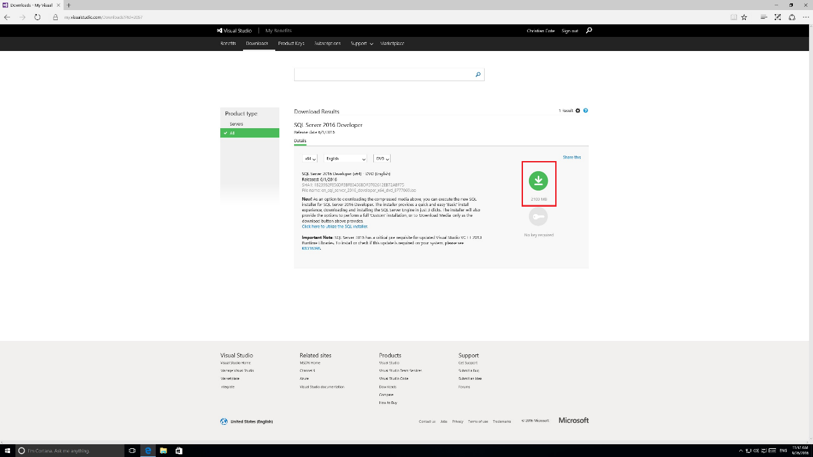Open the Terms of use footer link
The width and height of the screenshot is (813, 457).
click(x=478, y=421)
